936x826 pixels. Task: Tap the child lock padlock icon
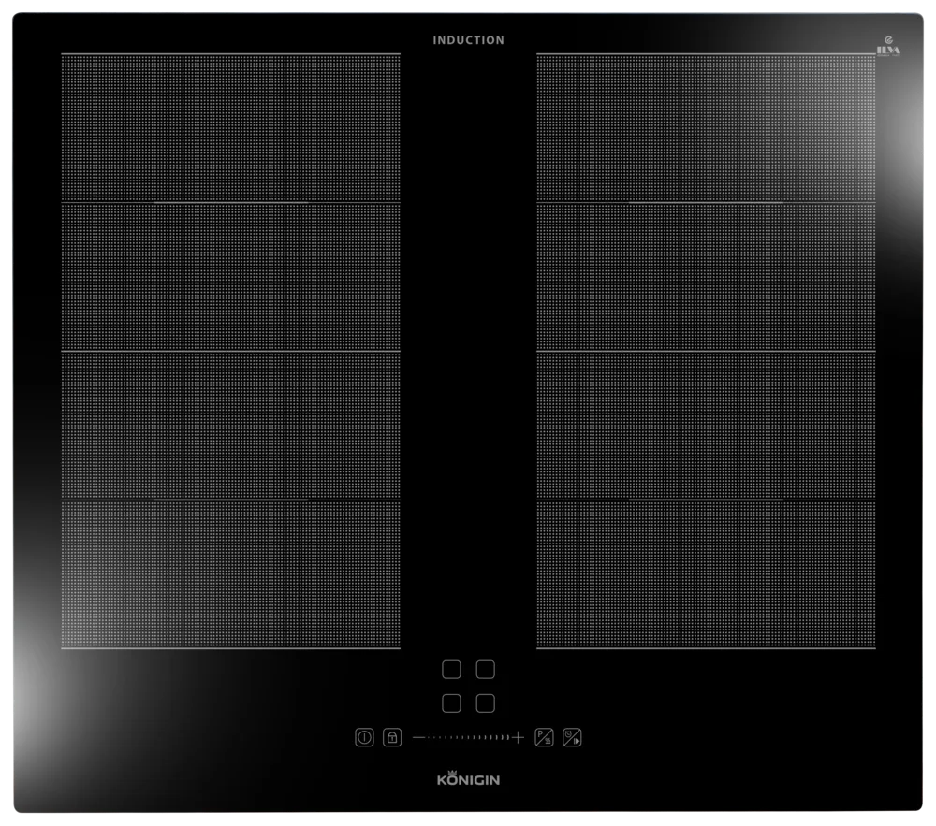pos(391,737)
